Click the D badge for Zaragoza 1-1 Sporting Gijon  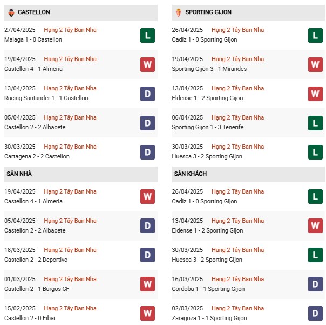[x=315, y=313]
